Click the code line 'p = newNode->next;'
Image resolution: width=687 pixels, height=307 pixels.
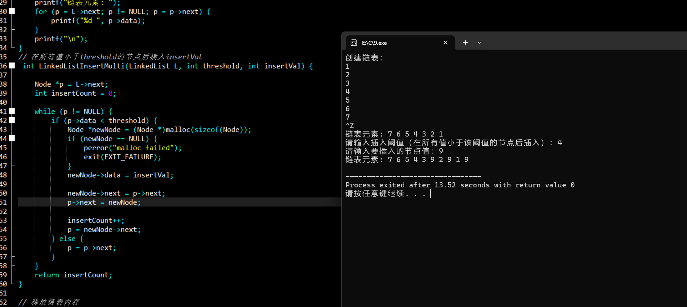(x=104, y=229)
